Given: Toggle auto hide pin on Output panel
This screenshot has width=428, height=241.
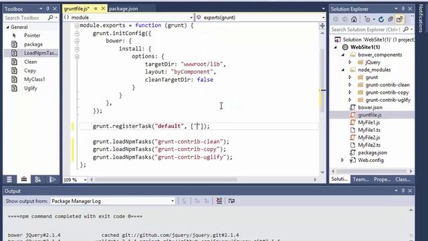Looking at the screenshot, I should [403, 191].
